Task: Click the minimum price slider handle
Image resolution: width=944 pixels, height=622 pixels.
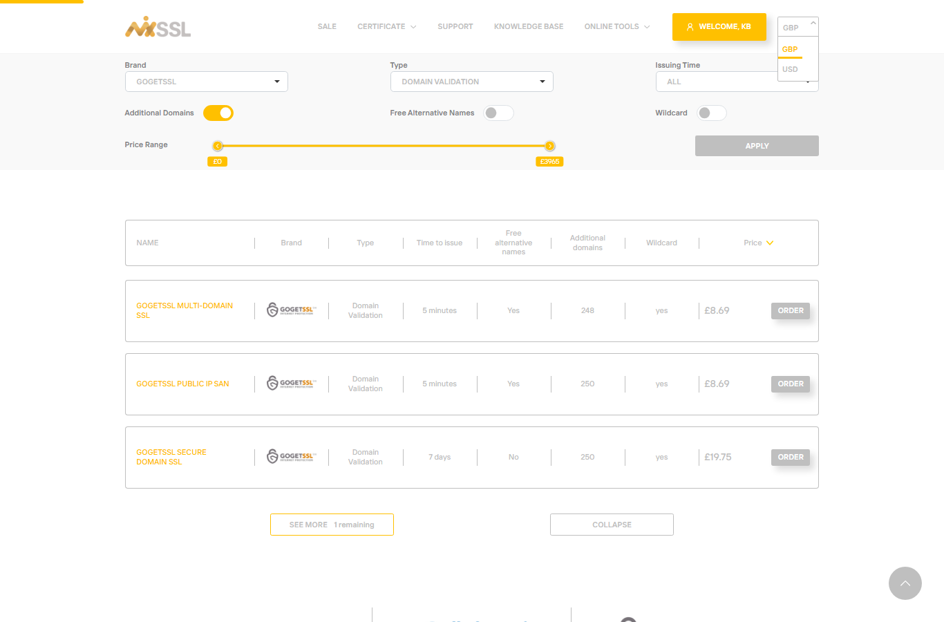Action: coord(218,146)
